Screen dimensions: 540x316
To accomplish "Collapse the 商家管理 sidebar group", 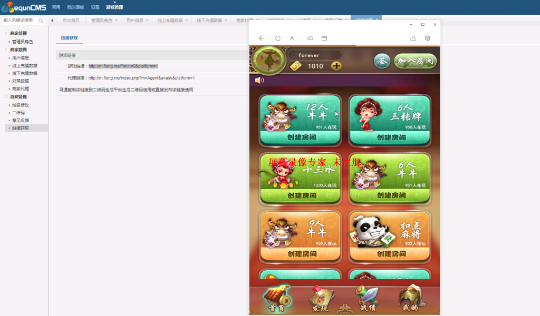I will (x=18, y=33).
